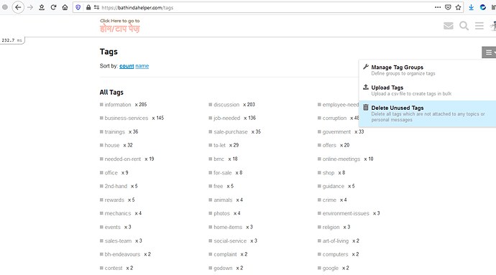Viewport: 496px width, 275px height.
Task: Click the tracking protection shield icon
Action: pyautogui.click(x=78, y=7)
